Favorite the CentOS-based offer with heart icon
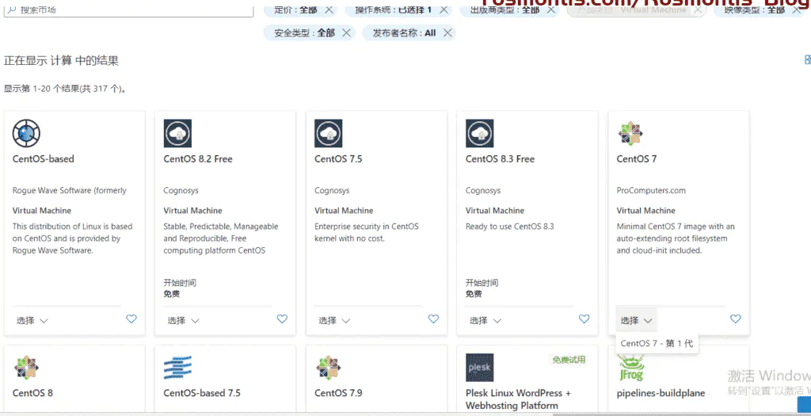The height and width of the screenshot is (416, 811). click(131, 319)
